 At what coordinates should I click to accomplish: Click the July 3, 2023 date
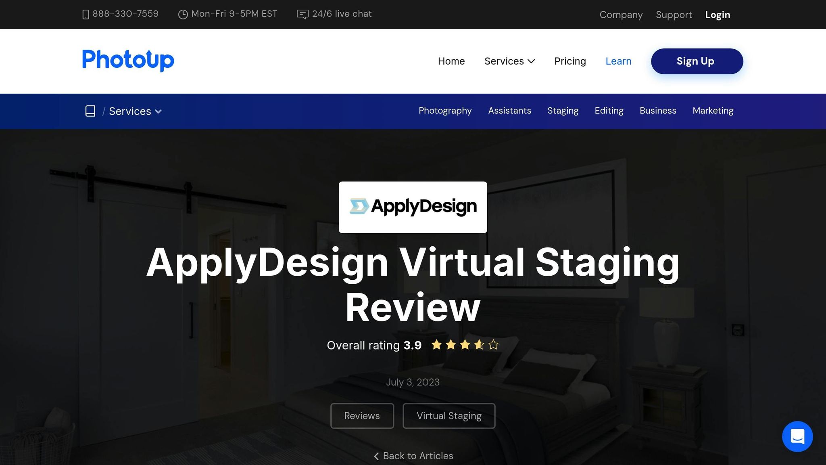pos(413,382)
